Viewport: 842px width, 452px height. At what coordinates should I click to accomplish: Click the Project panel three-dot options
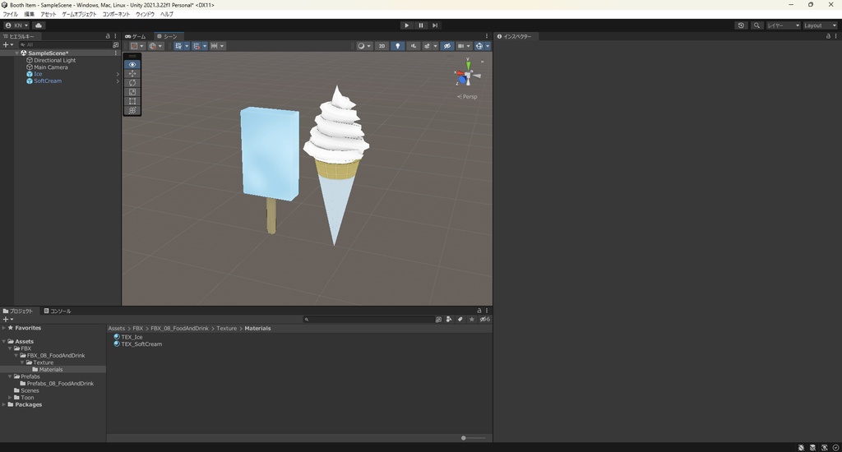[x=487, y=311]
